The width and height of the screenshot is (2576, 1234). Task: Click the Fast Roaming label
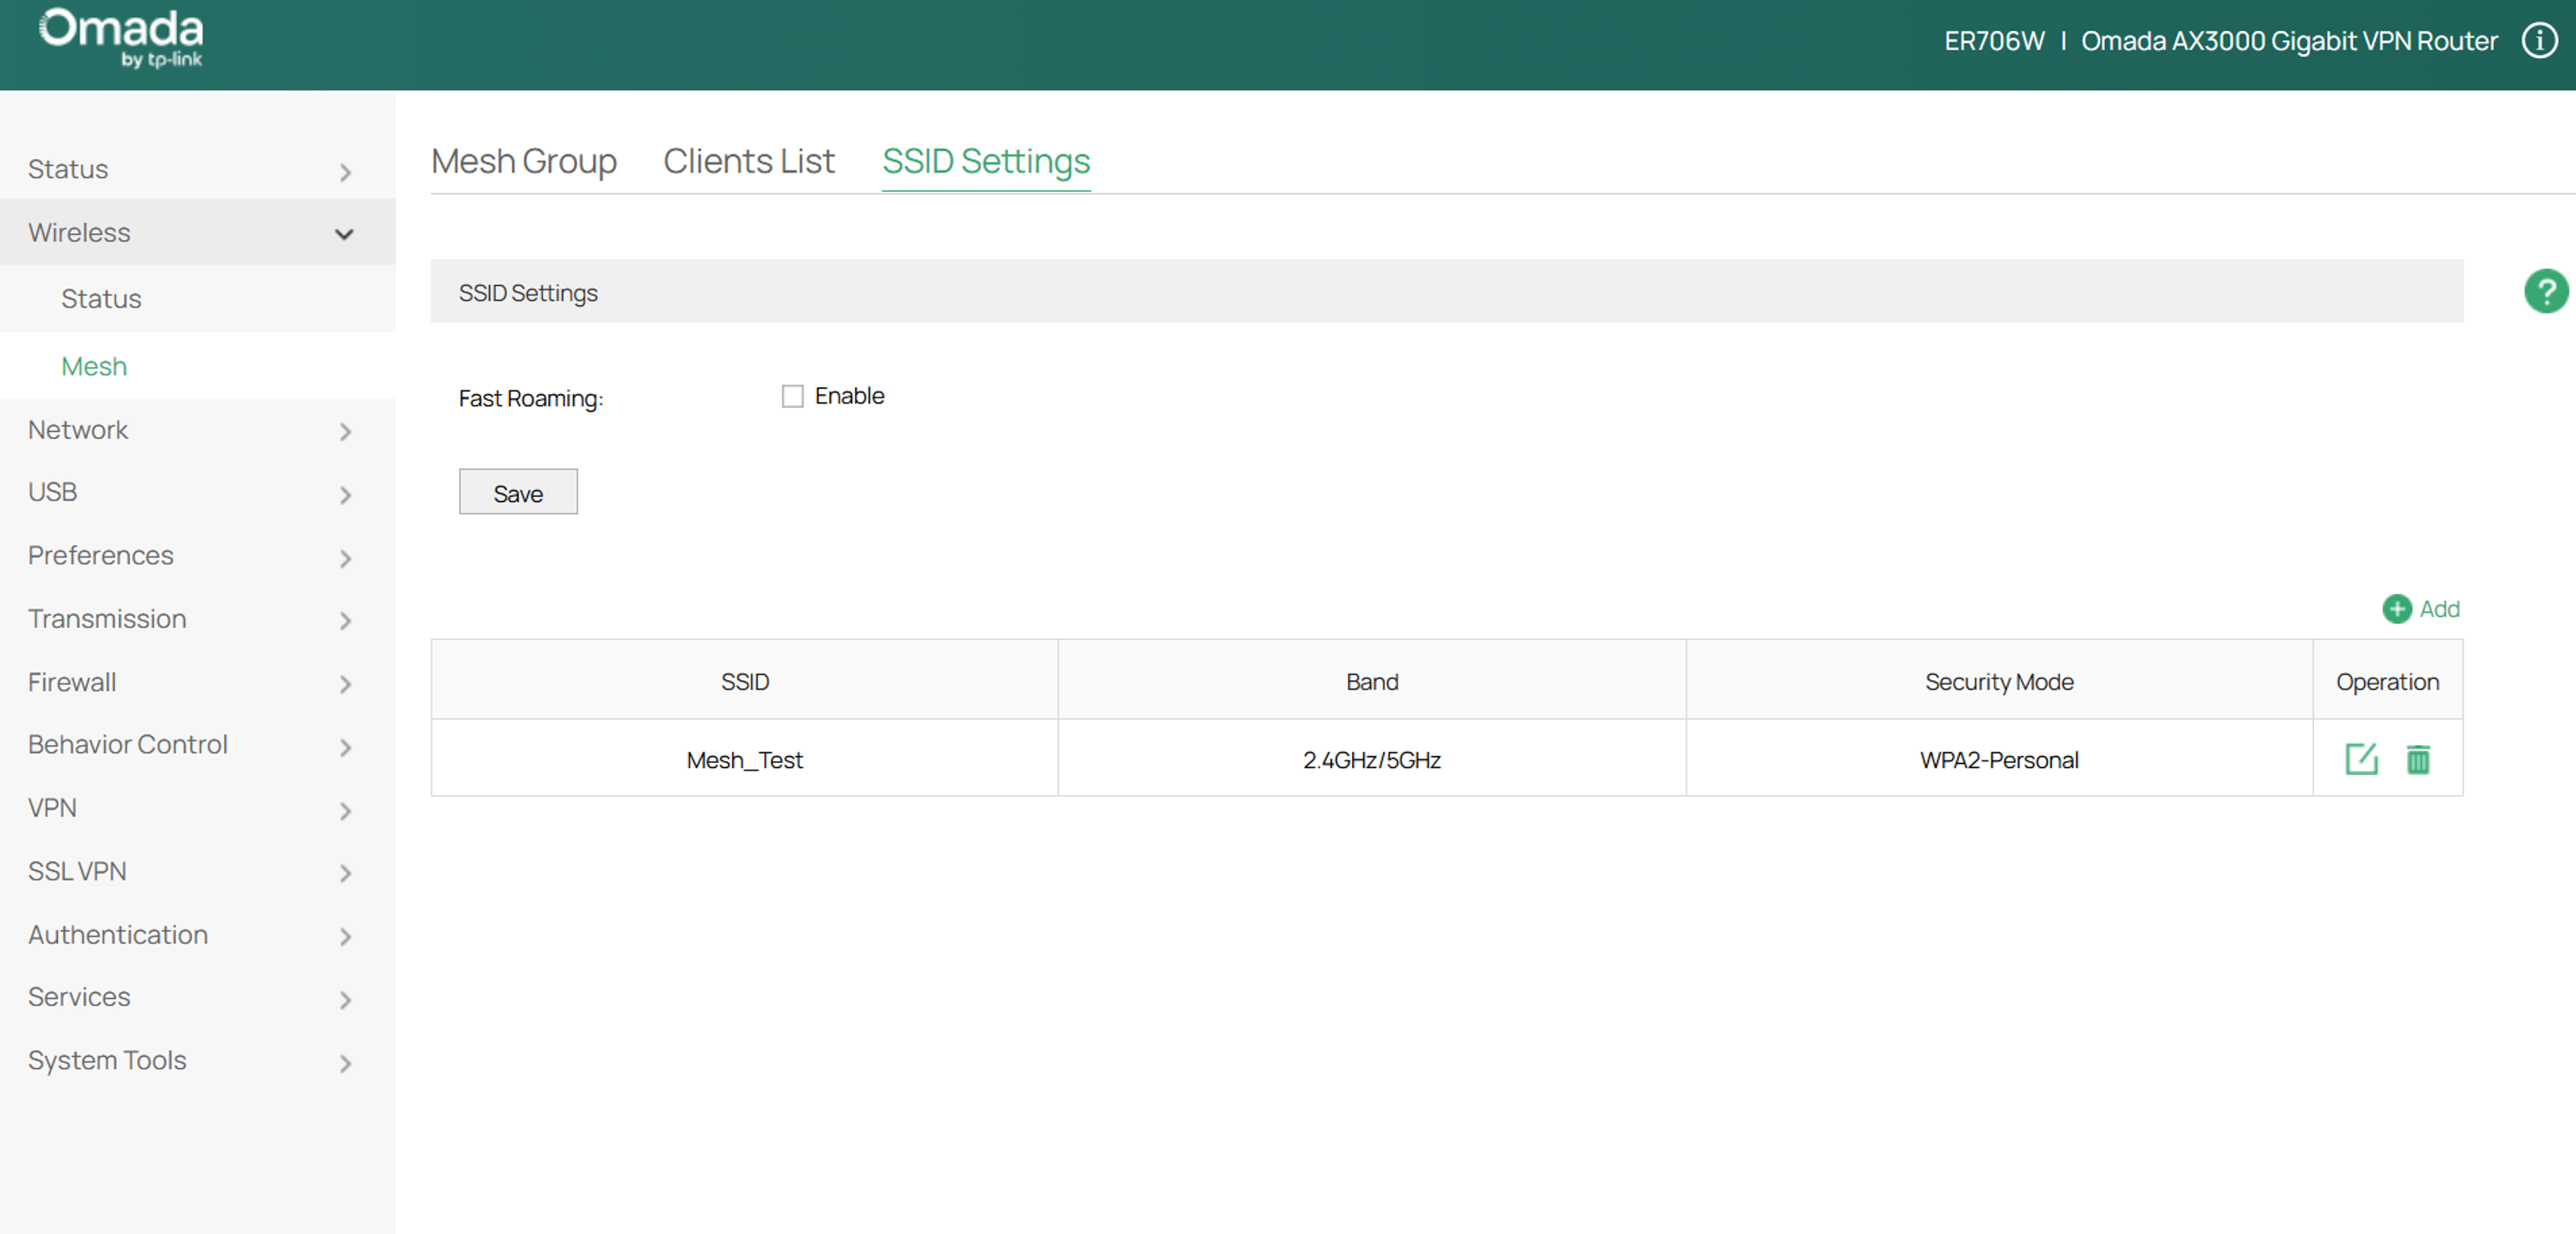pyautogui.click(x=531, y=398)
